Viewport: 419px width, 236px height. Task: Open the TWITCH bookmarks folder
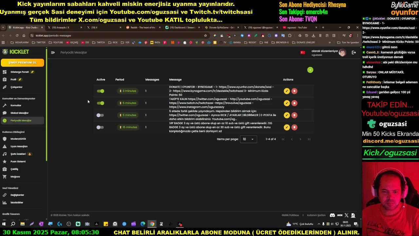click(x=99, y=42)
